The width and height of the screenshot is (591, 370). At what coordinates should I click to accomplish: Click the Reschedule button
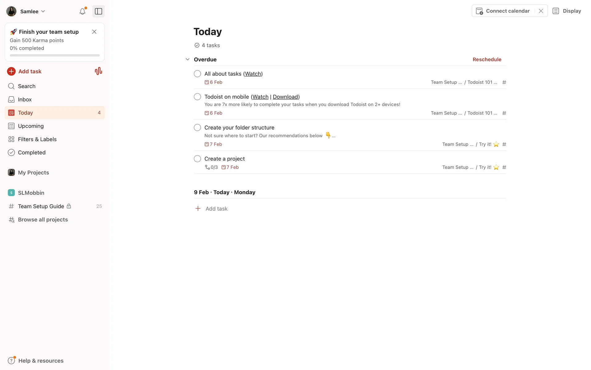coord(487,59)
